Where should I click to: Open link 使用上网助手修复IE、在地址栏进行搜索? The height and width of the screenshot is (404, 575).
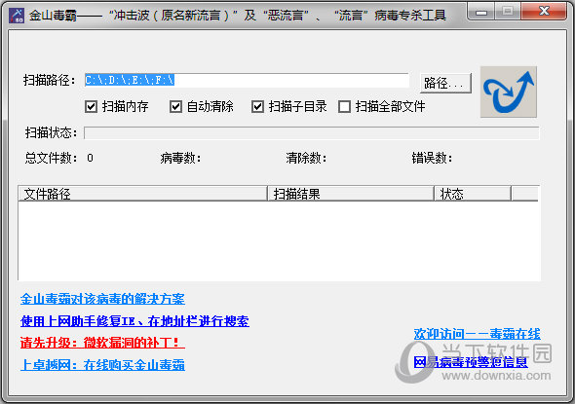134,321
